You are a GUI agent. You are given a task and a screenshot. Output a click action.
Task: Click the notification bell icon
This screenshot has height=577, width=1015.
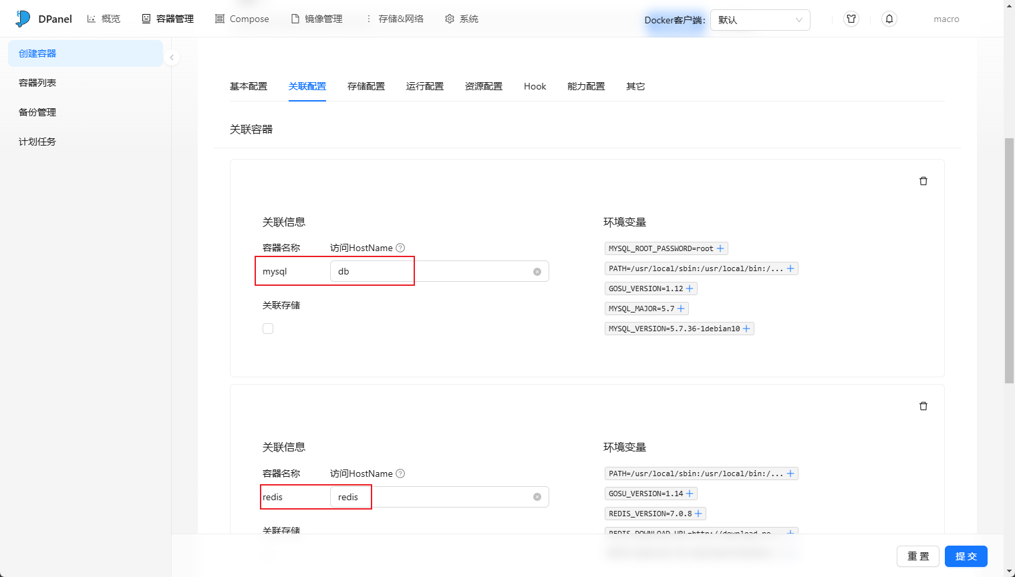[x=889, y=19]
